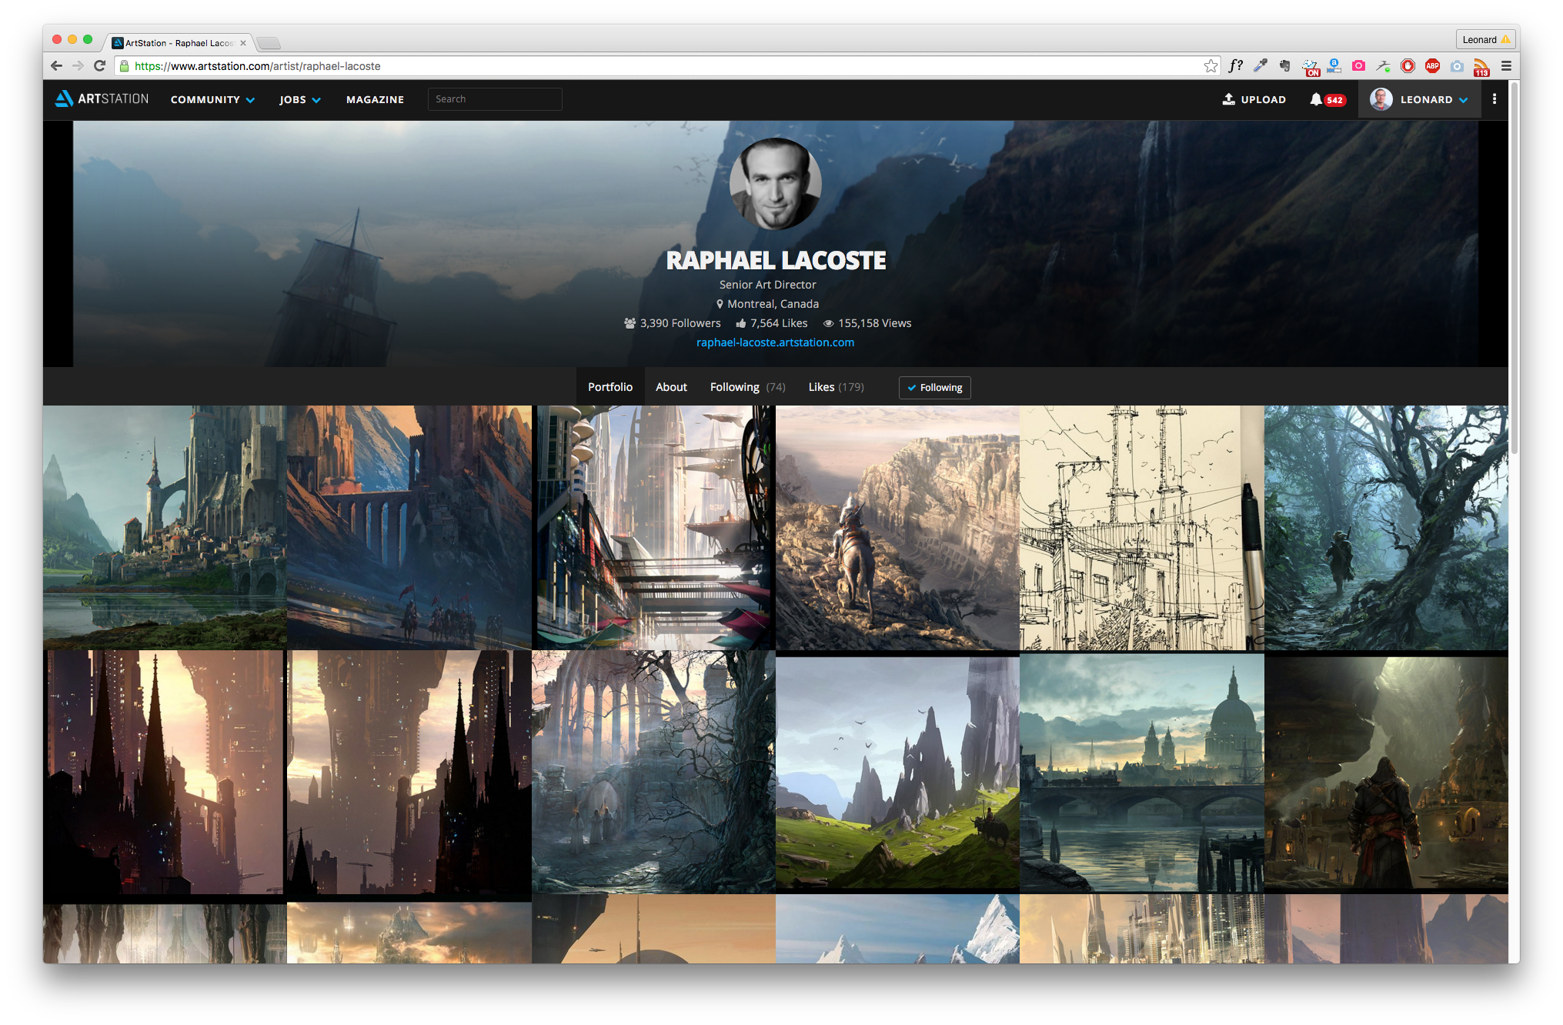1563x1025 pixels.
Task: Click inside the ArtStation search field
Action: pos(495,99)
